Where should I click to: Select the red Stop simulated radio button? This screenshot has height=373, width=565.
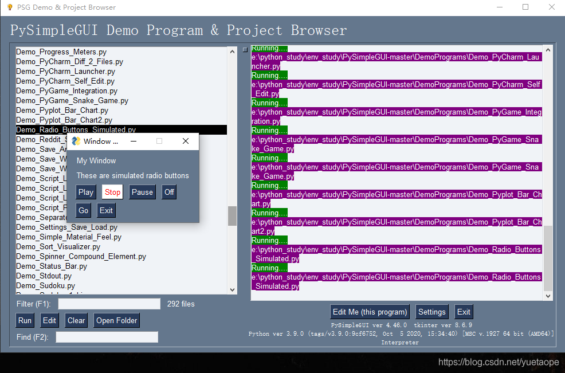tap(112, 192)
